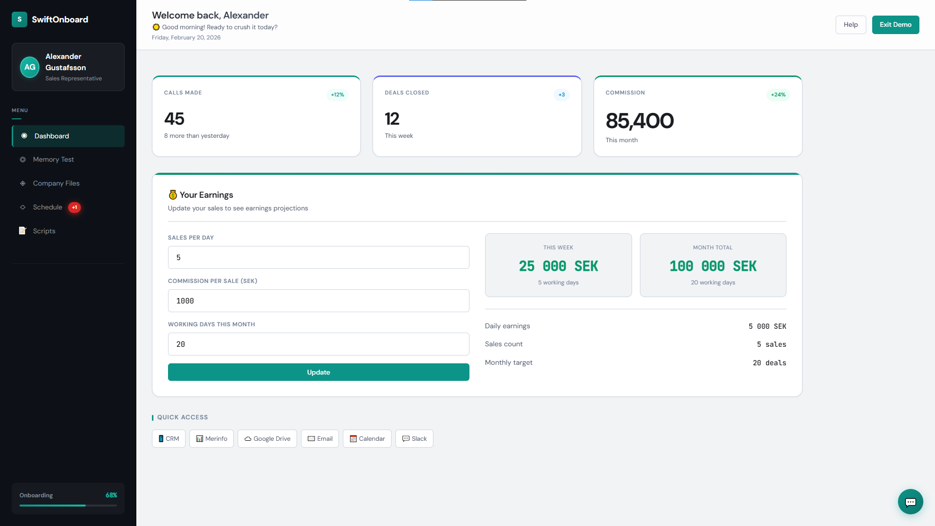Click the Schedule +1 notification badge
The width and height of the screenshot is (935, 526).
[75, 207]
